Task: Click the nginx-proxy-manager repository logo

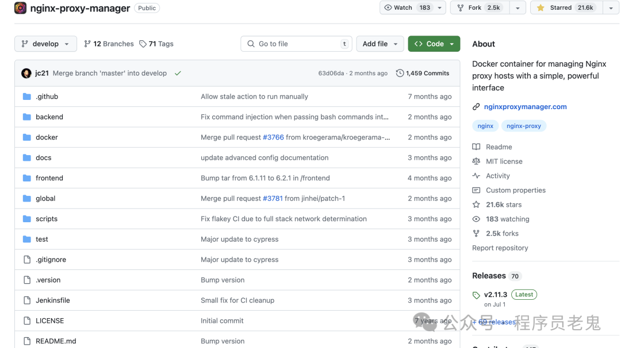Action: 20,8
